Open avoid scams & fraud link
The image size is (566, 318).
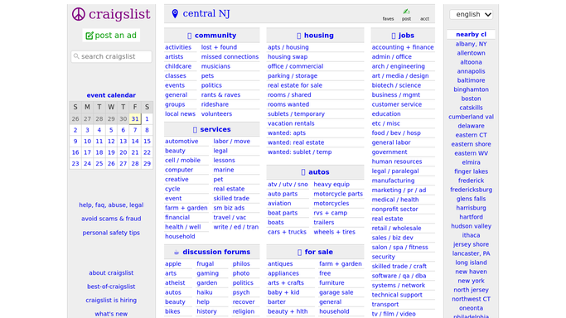click(111, 219)
